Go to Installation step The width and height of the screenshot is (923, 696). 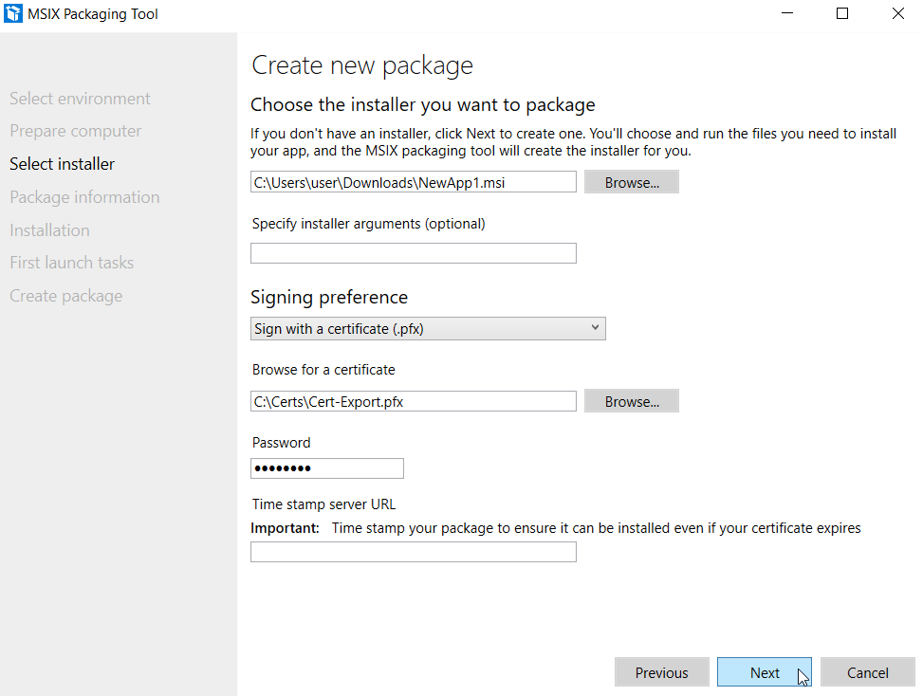(x=49, y=230)
